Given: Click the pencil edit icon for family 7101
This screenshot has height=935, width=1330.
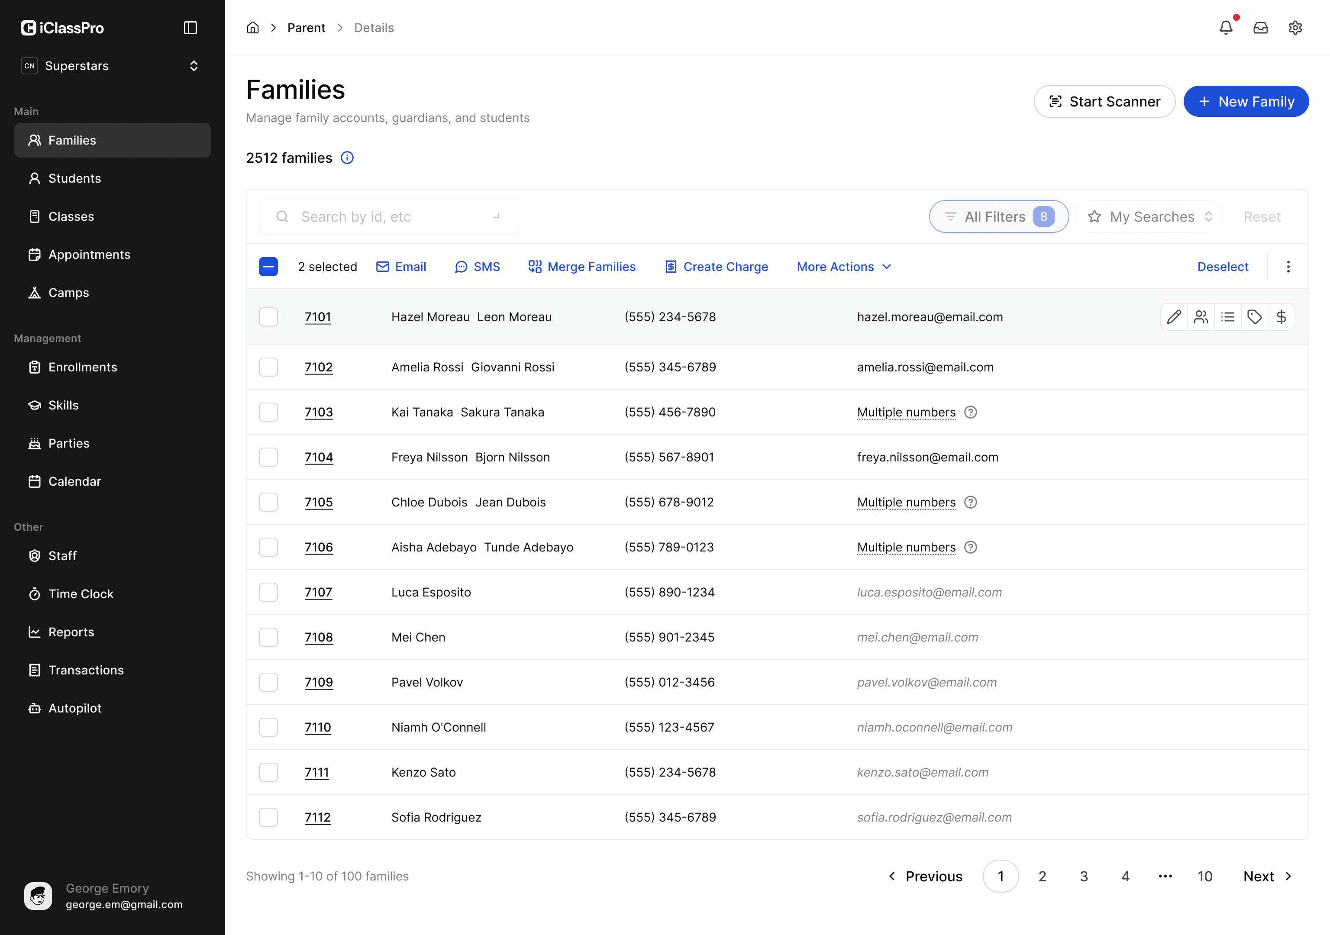Looking at the screenshot, I should [1174, 317].
